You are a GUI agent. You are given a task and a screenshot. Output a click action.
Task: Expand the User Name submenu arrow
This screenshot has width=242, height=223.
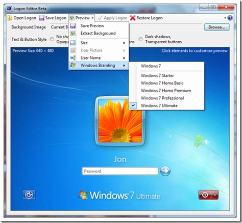tap(124, 58)
